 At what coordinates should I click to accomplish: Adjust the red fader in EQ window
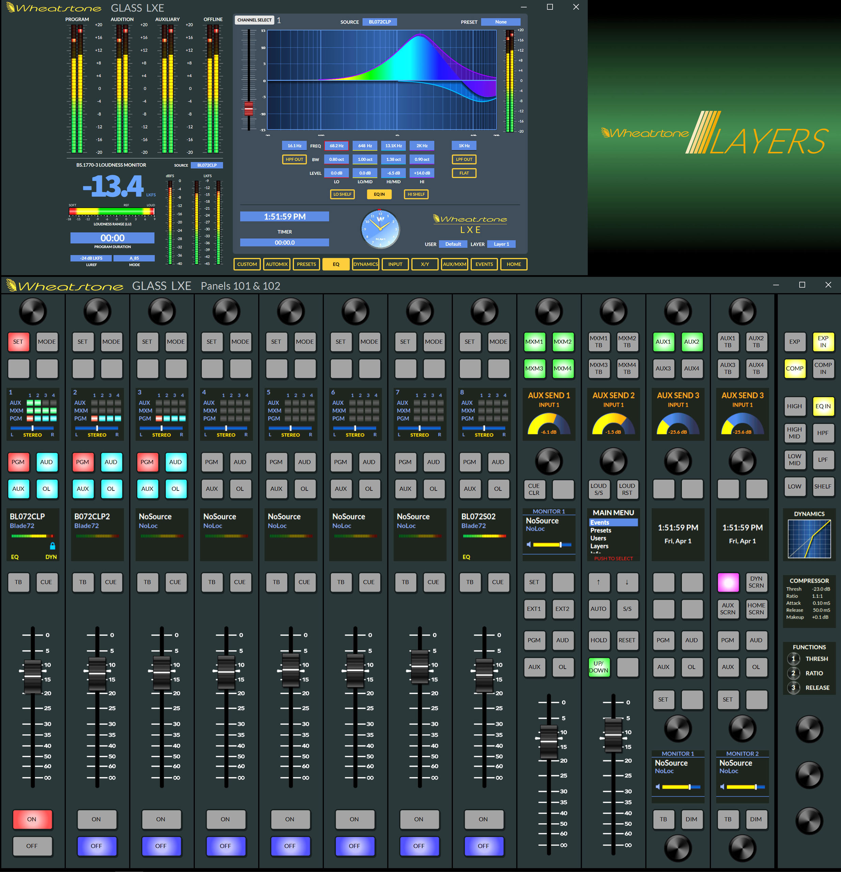pos(249,109)
